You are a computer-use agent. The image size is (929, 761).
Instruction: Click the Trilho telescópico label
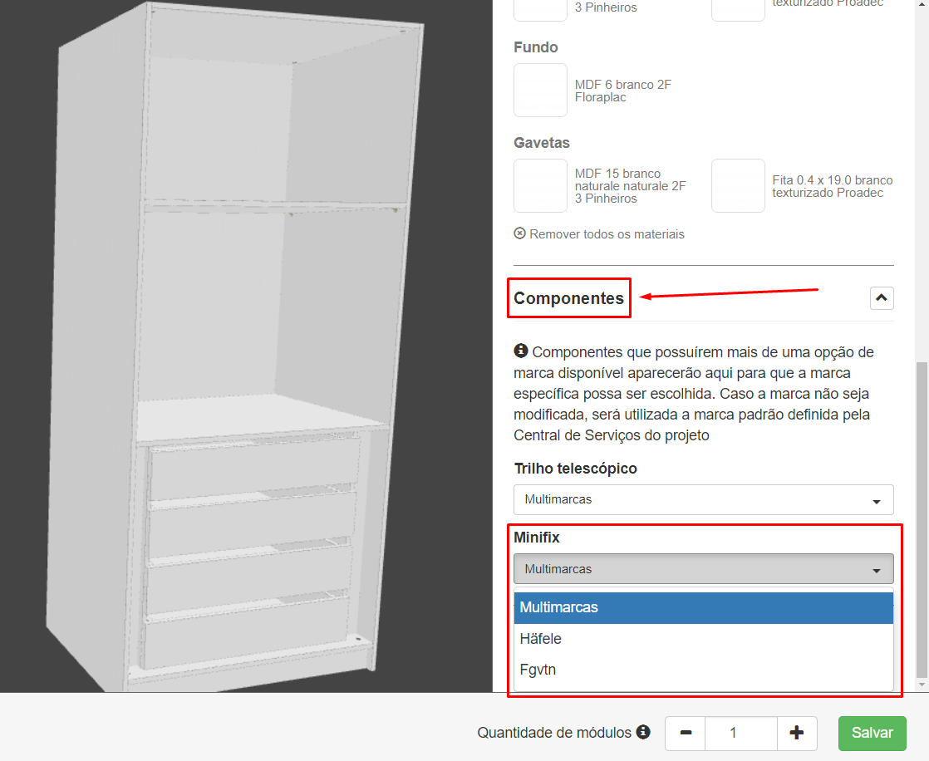(575, 469)
